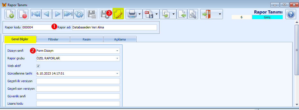This screenshot has height=110, width=299.
Task: Click the Rapor adı input field
Action: (x=114, y=27)
